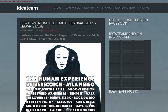Screen dimensions: 168x112
Task: Open first Instagram thumbnail in top row
Action: [x=115, y=46]
